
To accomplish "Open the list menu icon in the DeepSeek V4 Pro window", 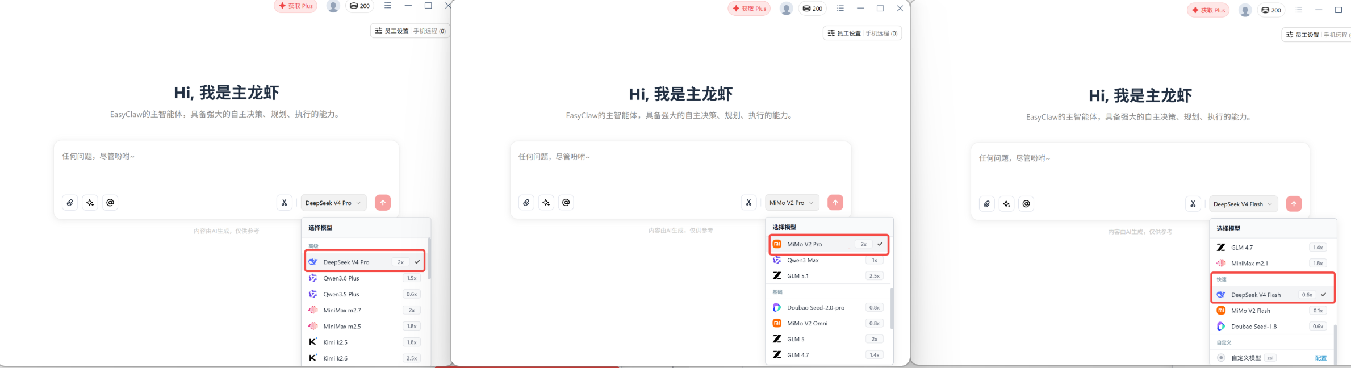I will 388,6.
